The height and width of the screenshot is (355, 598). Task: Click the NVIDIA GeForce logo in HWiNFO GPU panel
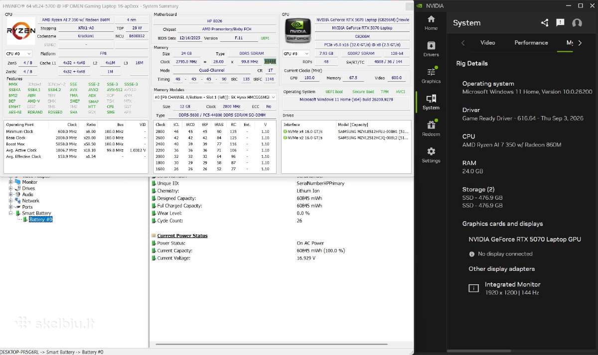tap(298, 31)
